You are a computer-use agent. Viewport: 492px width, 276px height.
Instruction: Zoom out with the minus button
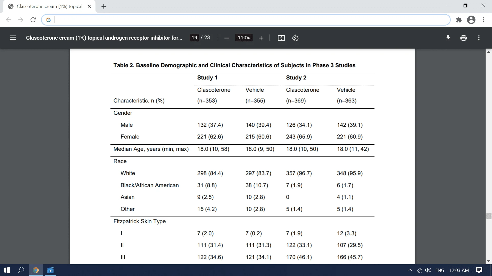pyautogui.click(x=227, y=38)
